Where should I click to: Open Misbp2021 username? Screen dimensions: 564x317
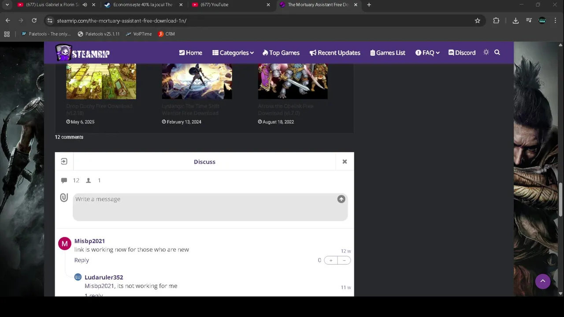pyautogui.click(x=89, y=241)
